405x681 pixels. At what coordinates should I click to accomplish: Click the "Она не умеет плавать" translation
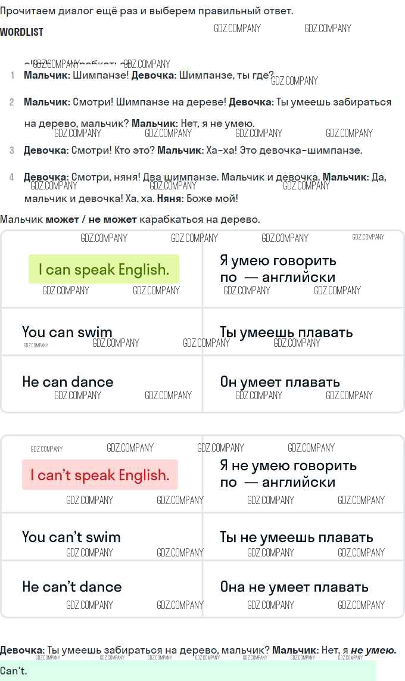[x=294, y=587]
